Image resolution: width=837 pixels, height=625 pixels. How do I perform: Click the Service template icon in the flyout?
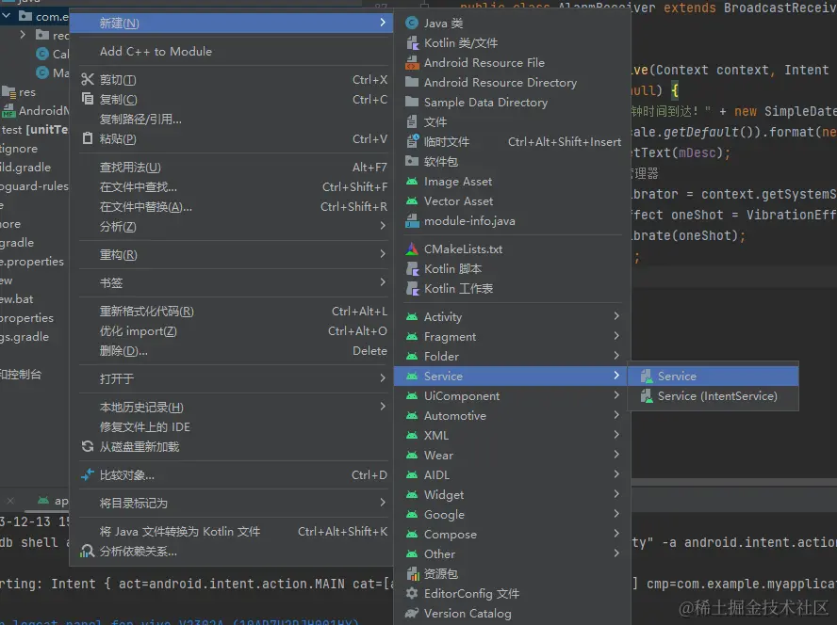click(647, 376)
